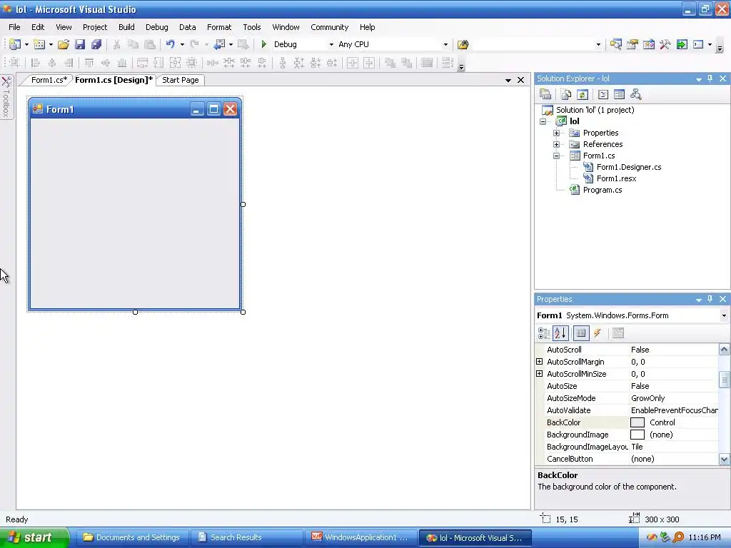Save the current file with the floppy icon
This screenshot has height=548, width=731.
click(x=80, y=44)
